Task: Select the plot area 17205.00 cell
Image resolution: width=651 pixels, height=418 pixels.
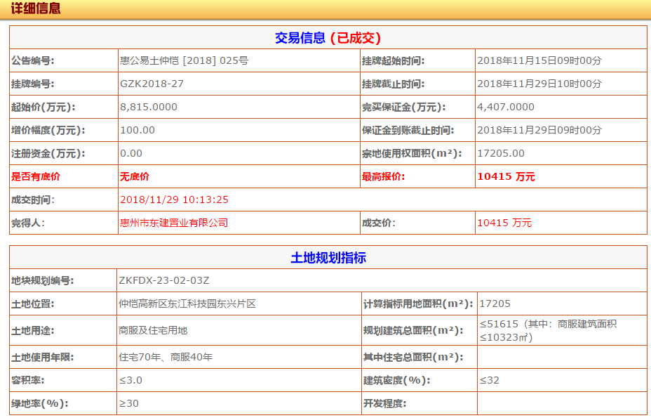Action: click(500, 153)
